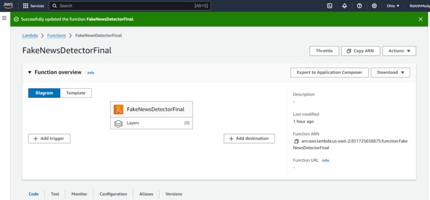The image size is (430, 200).
Task: Select the Aliases tab
Action: point(146,194)
